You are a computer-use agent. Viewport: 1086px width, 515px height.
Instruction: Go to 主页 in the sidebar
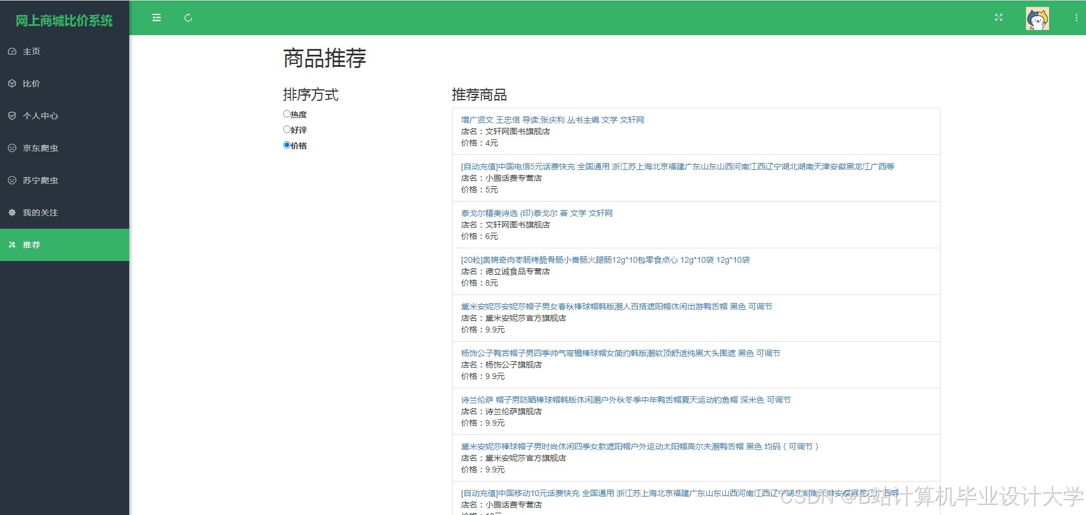click(65, 51)
